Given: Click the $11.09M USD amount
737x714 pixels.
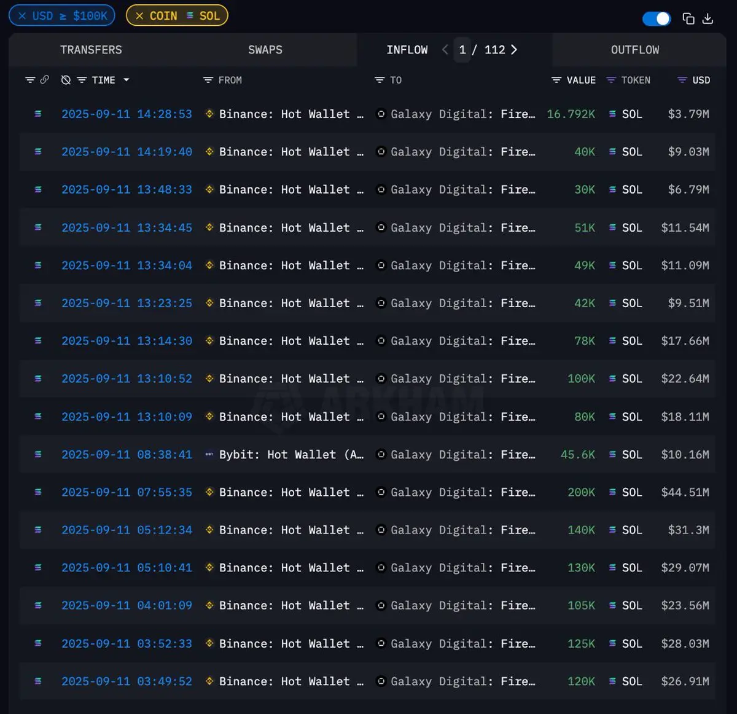Looking at the screenshot, I should (x=685, y=265).
